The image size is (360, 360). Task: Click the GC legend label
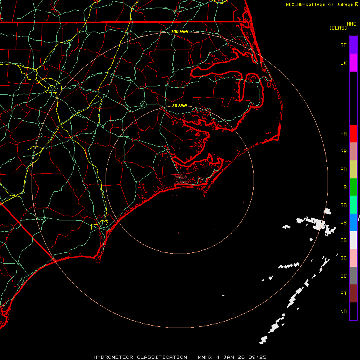[x=343, y=276]
